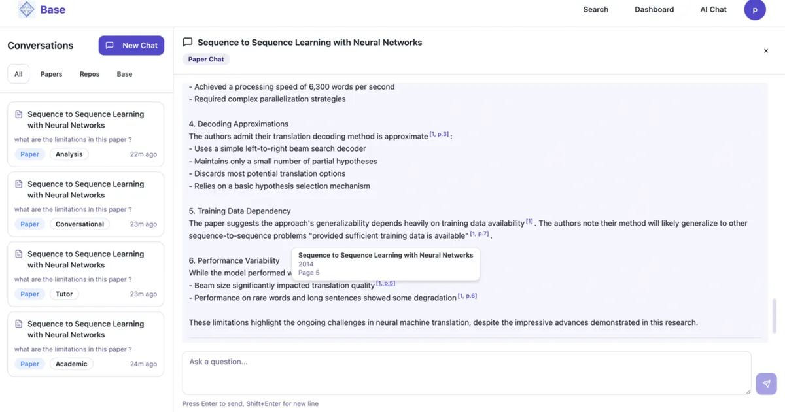Click document icon on Conversational conversation
Viewport: 785px width, 412px height.
point(19,184)
